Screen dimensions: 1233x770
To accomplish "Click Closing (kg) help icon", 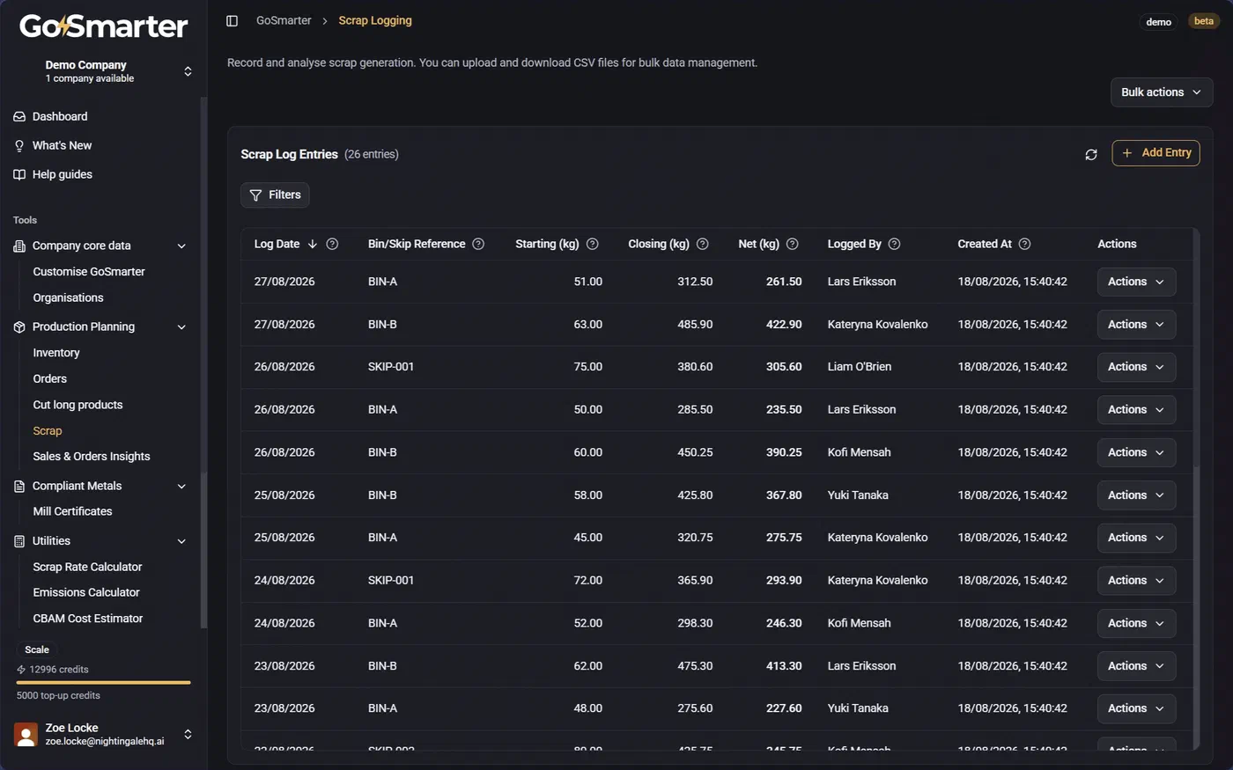I will click(x=703, y=244).
